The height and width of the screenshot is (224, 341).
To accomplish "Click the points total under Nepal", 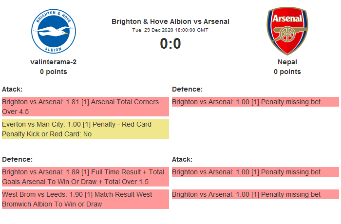I will (287, 72).
